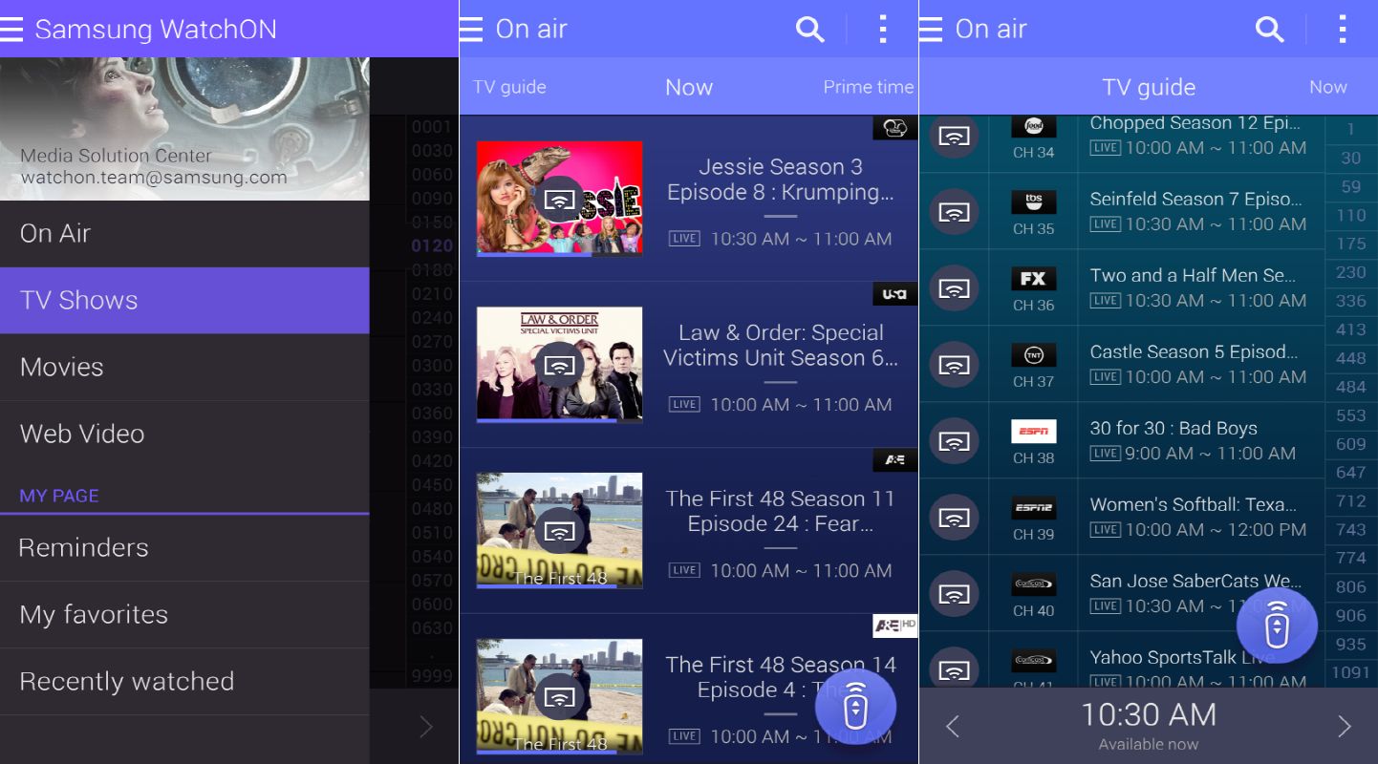Jump to channel 230 in the channel index
Image resolution: width=1378 pixels, height=764 pixels.
tap(1350, 272)
